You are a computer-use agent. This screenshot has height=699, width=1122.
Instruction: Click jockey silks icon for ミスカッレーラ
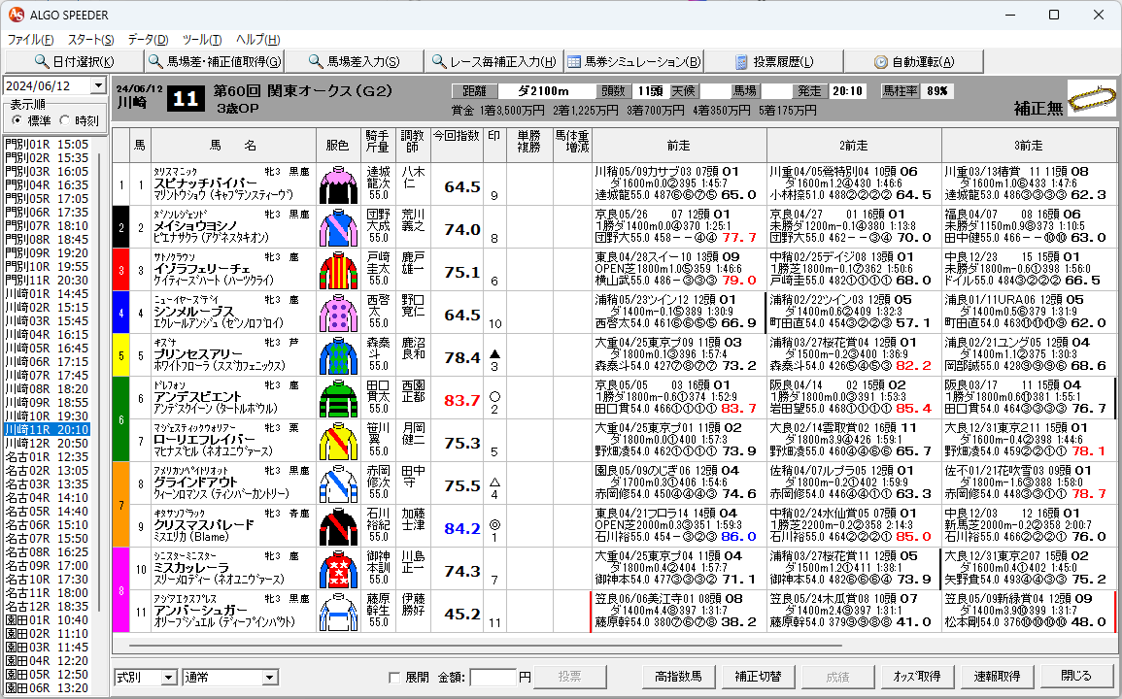pyautogui.click(x=338, y=570)
